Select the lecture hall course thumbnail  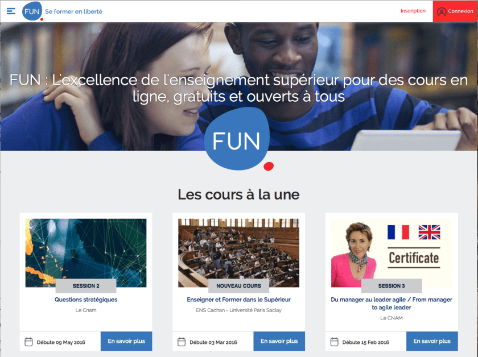pyautogui.click(x=238, y=253)
